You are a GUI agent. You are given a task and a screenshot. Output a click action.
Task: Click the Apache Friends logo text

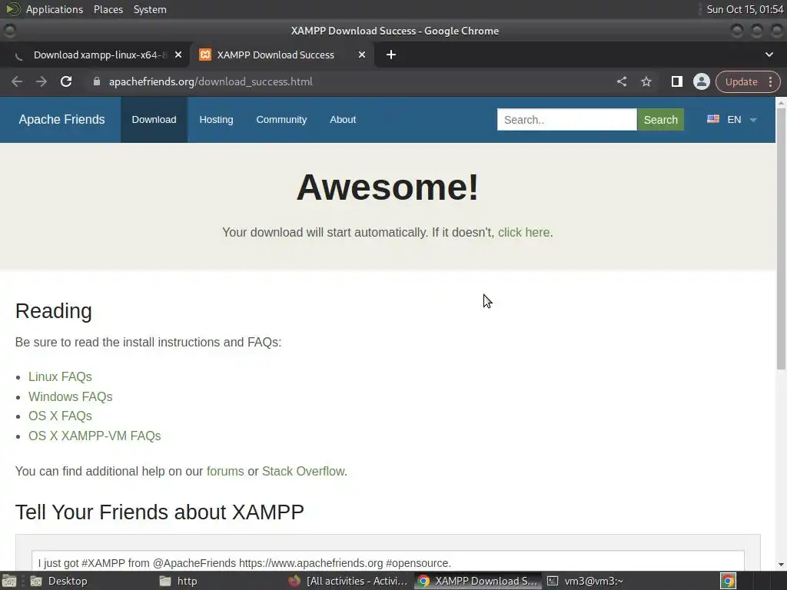61,120
